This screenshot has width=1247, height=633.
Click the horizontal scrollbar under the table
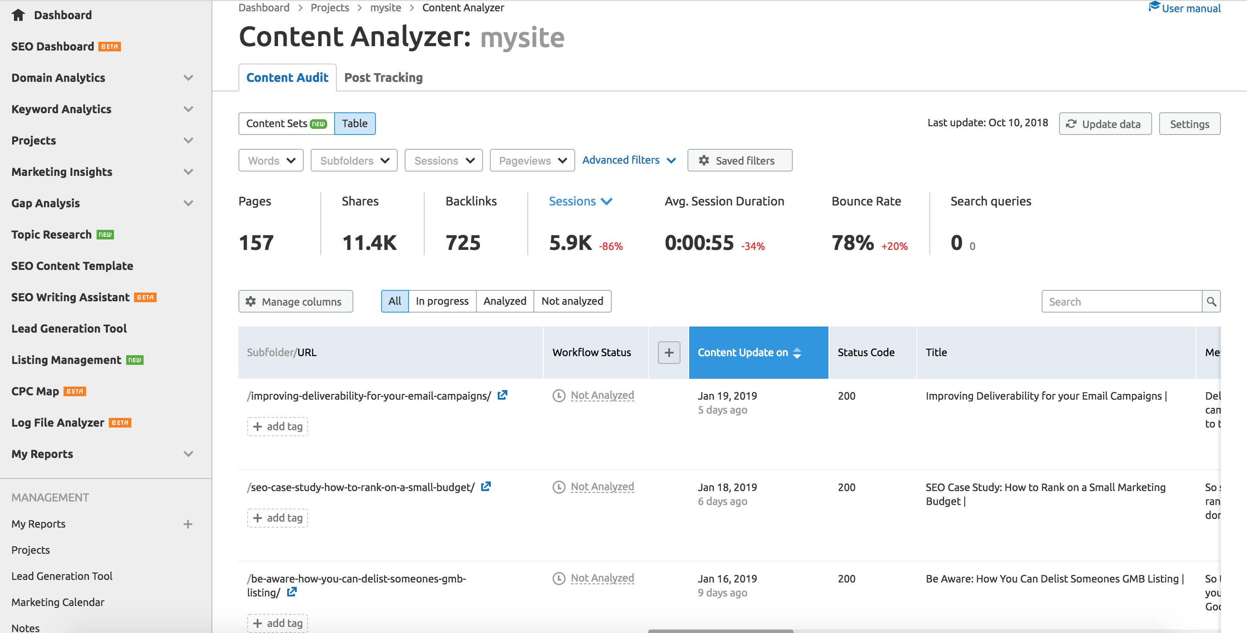pyautogui.click(x=721, y=630)
